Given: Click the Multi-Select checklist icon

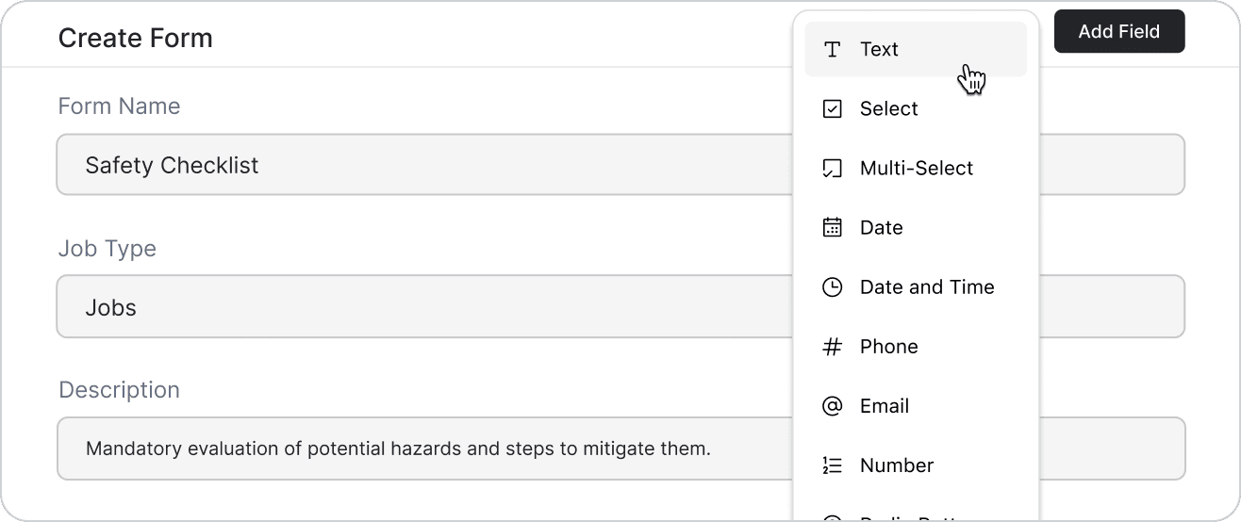Looking at the screenshot, I should click(x=832, y=169).
